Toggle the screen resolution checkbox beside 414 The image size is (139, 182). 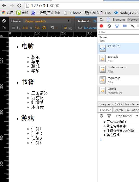(x=14, y=28)
